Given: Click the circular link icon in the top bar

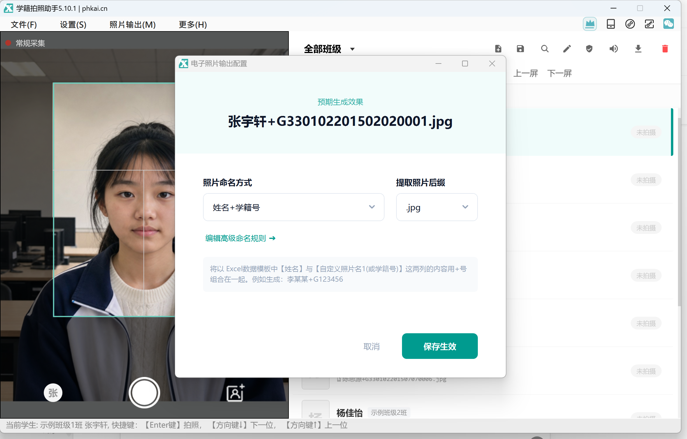Looking at the screenshot, I should (630, 24).
